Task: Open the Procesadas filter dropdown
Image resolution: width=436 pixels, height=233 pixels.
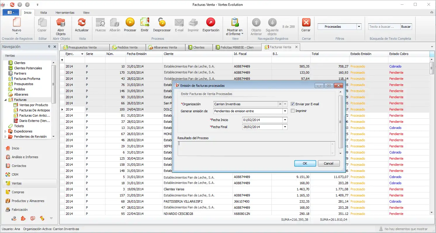Action: pyautogui.click(x=359, y=27)
